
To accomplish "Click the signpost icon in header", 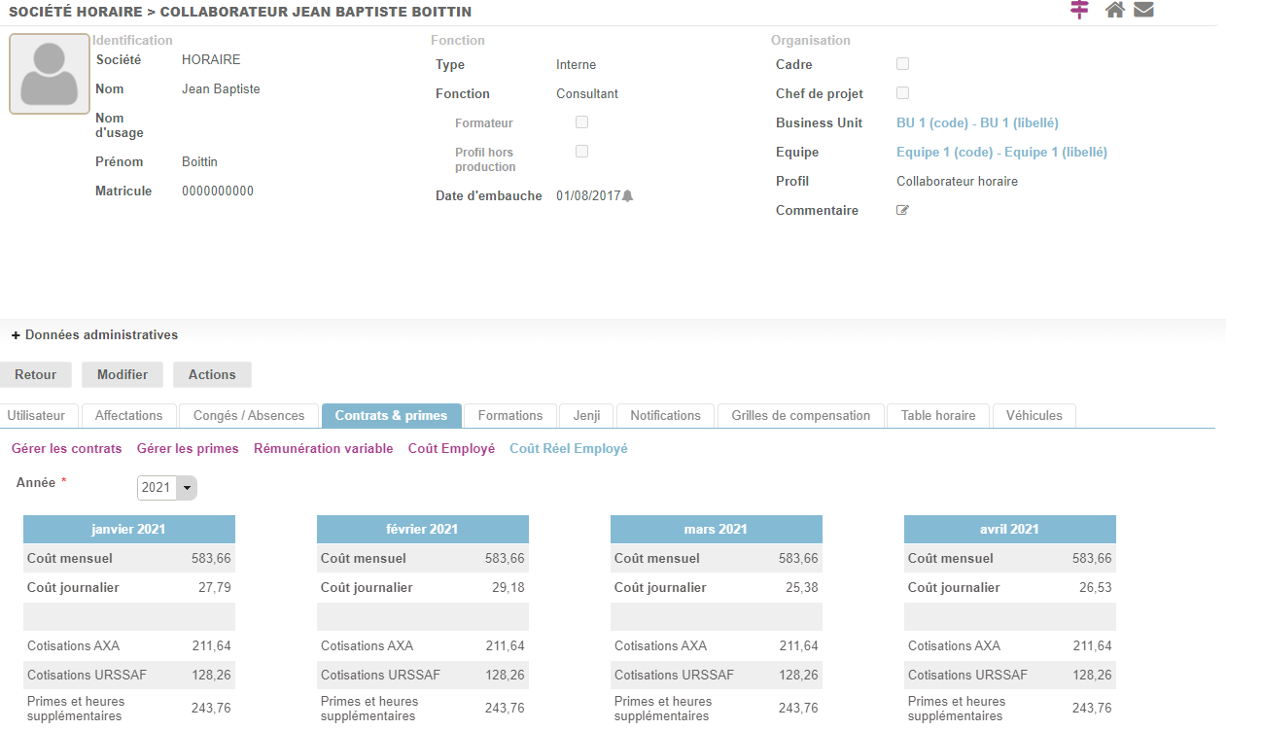I will 1079,10.
